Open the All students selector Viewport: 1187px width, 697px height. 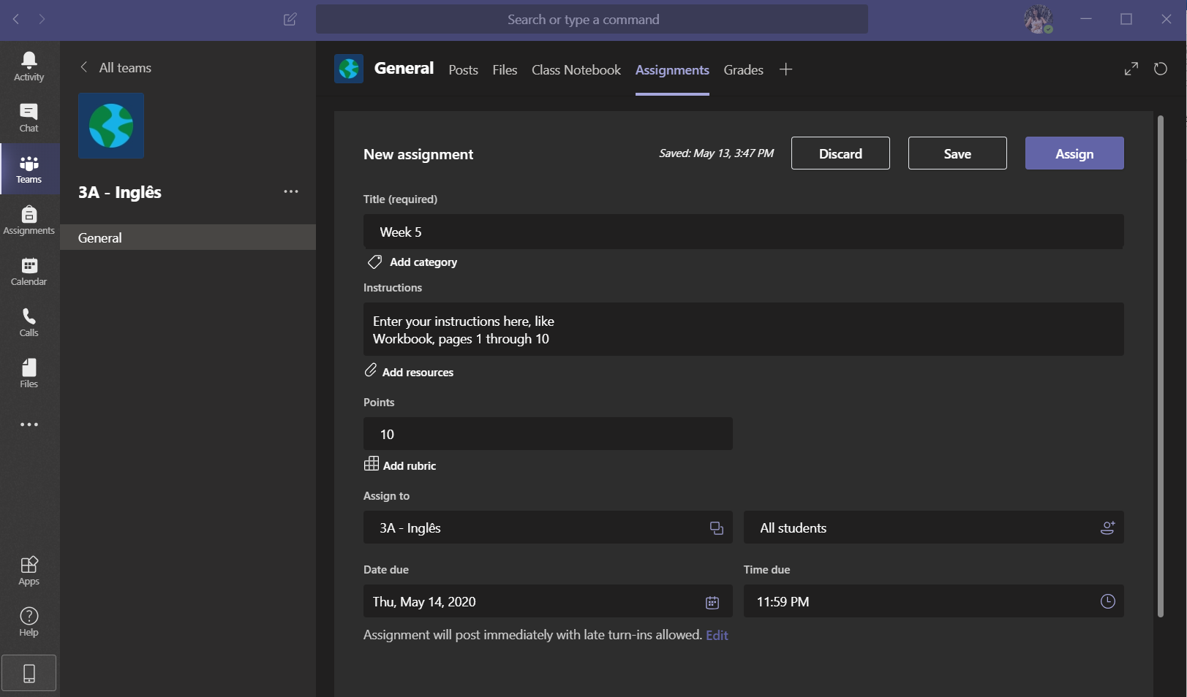[x=933, y=527]
